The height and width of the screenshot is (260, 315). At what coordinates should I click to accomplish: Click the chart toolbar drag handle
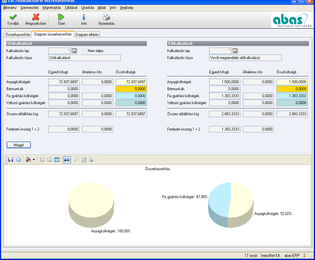point(6,160)
